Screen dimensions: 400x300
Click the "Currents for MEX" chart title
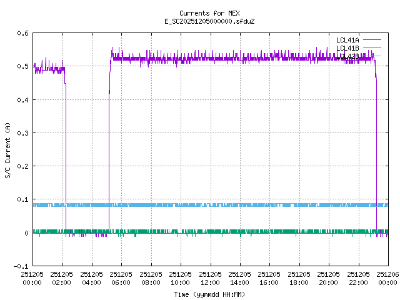pos(209,13)
